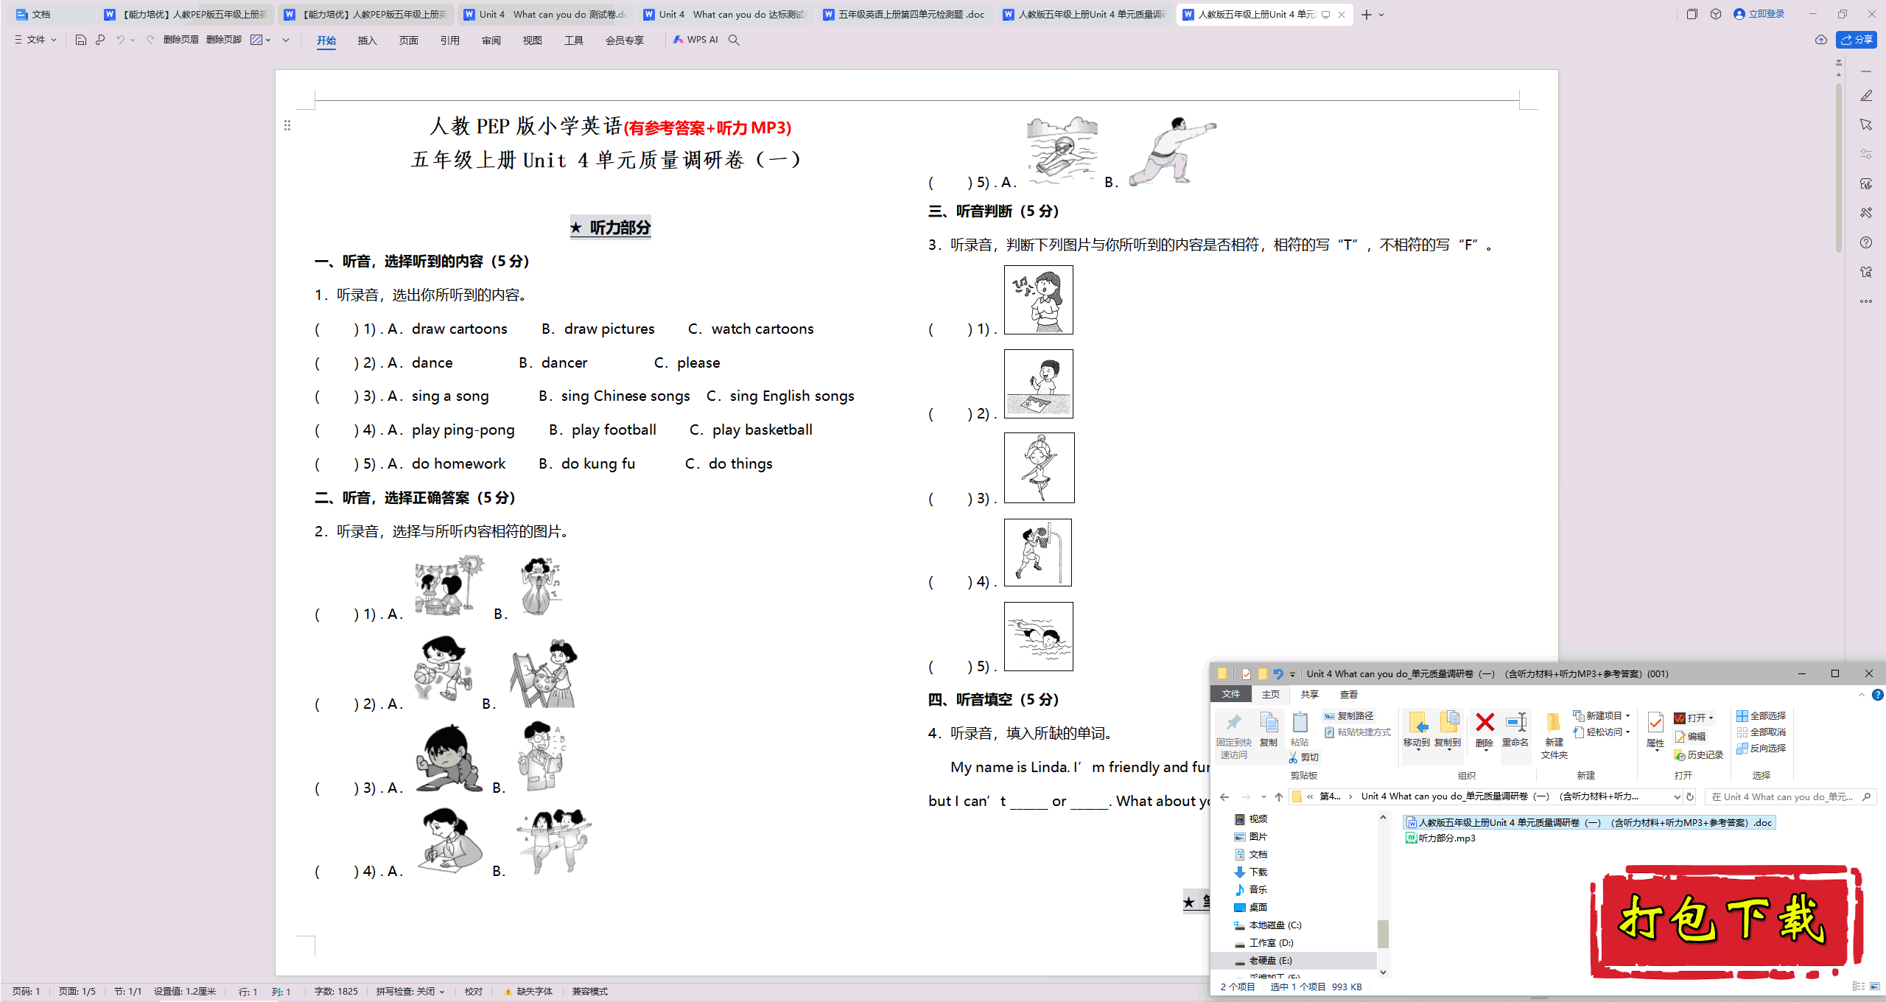Open the 查看 tab in Explorer
1886x1002 pixels.
[x=1348, y=695]
